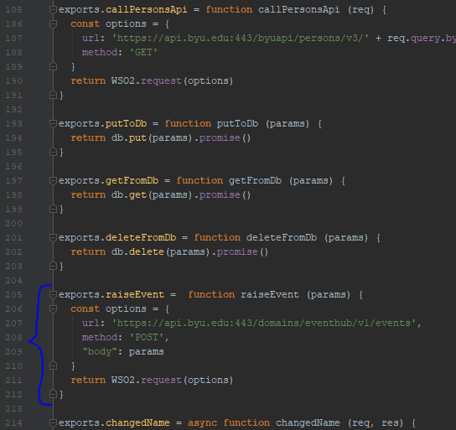456x430 pixels.
Task: Click the persons/v3 URL string
Action: click(x=241, y=38)
